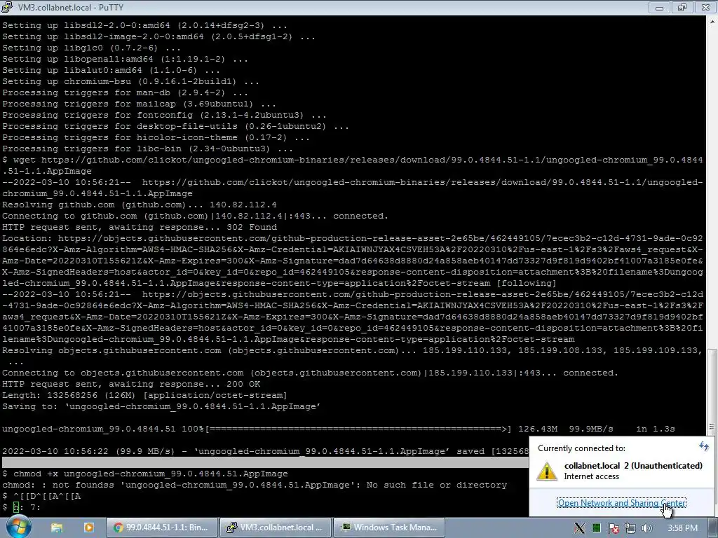The width and height of the screenshot is (718, 538).
Task: Click 'Saving to:' AppImage output line
Action: click(x=161, y=406)
